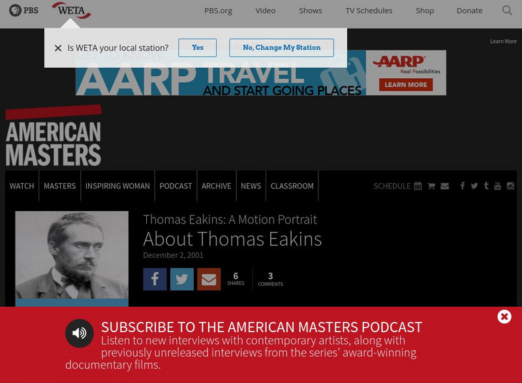
Task: Click the American Masters logo
Action: click(54, 136)
